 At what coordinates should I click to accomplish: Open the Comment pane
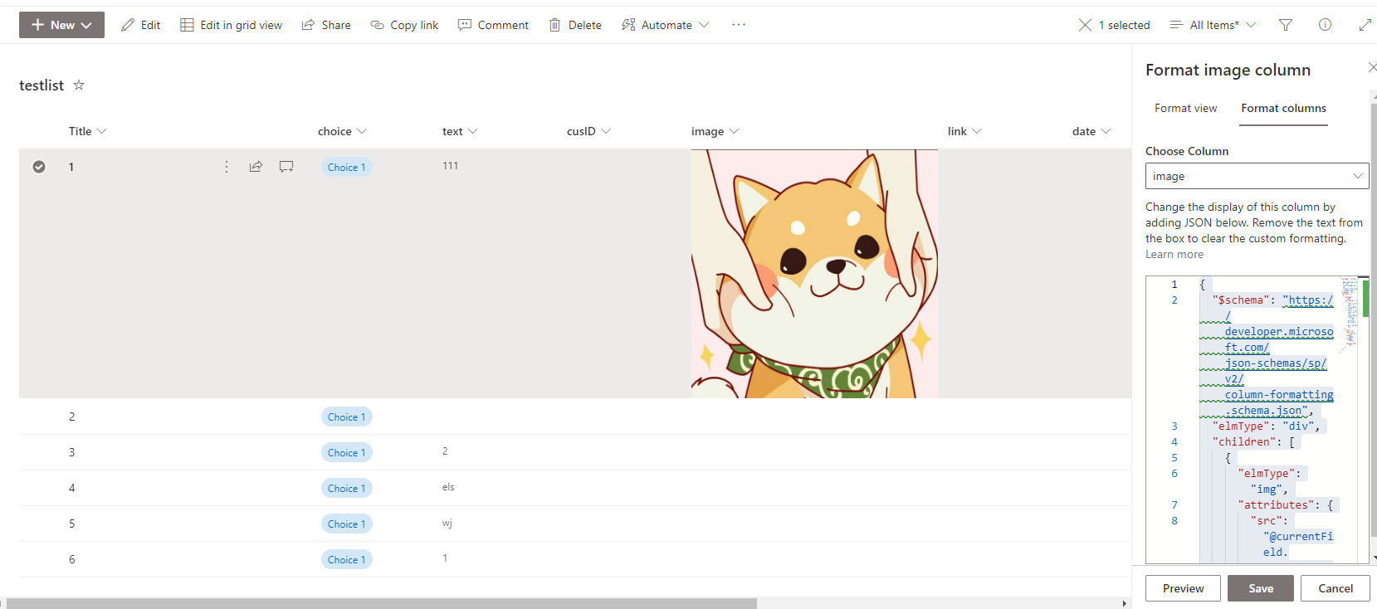(493, 25)
